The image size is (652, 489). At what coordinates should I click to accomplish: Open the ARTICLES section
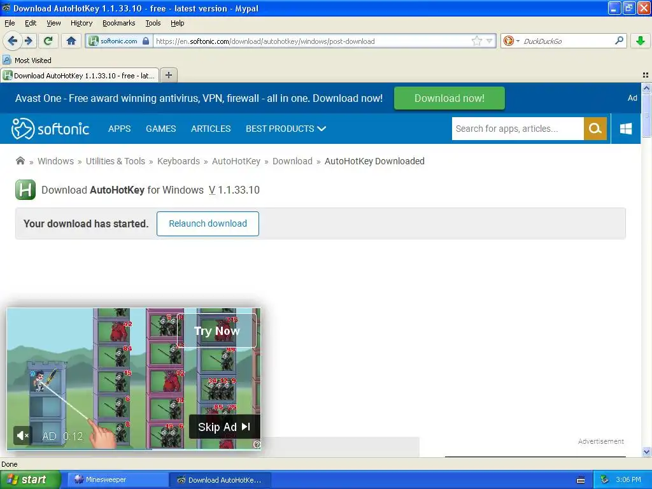tap(210, 129)
